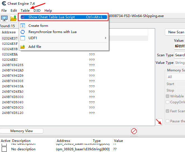
Task: Click the Active column header
Action: [5, 141]
